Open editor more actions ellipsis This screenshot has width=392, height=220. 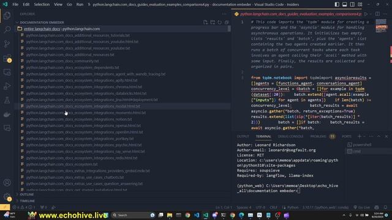[x=385, y=14]
